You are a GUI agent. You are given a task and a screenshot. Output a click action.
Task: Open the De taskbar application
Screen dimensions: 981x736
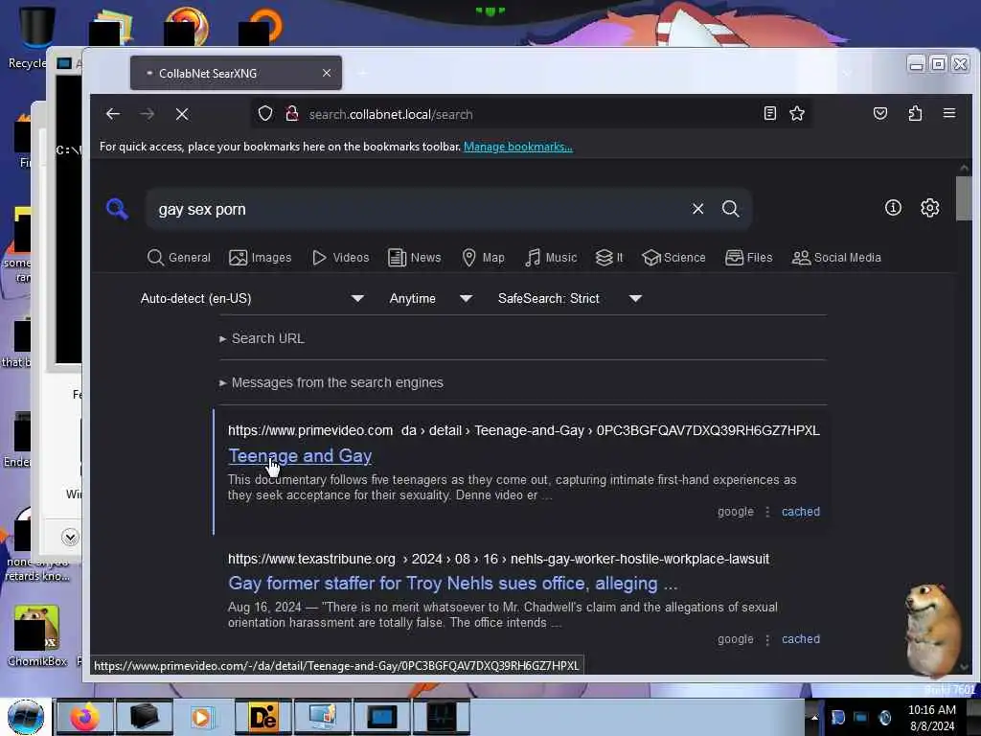coord(262,717)
